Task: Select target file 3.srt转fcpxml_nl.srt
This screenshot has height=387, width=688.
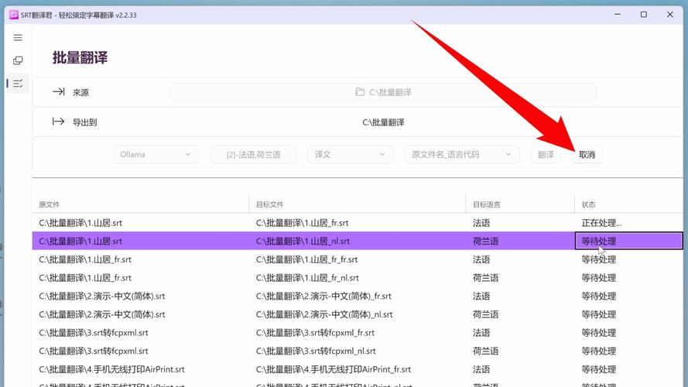Action: [316, 351]
